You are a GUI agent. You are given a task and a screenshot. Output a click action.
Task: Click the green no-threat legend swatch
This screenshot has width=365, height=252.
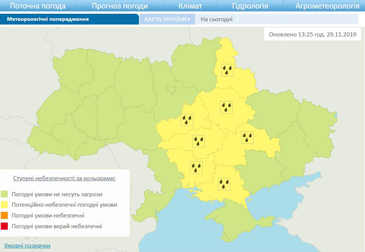click(5, 194)
